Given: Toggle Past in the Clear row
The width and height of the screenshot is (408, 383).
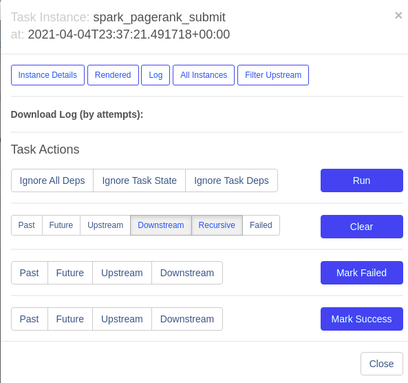Looking at the screenshot, I should coord(27,225).
